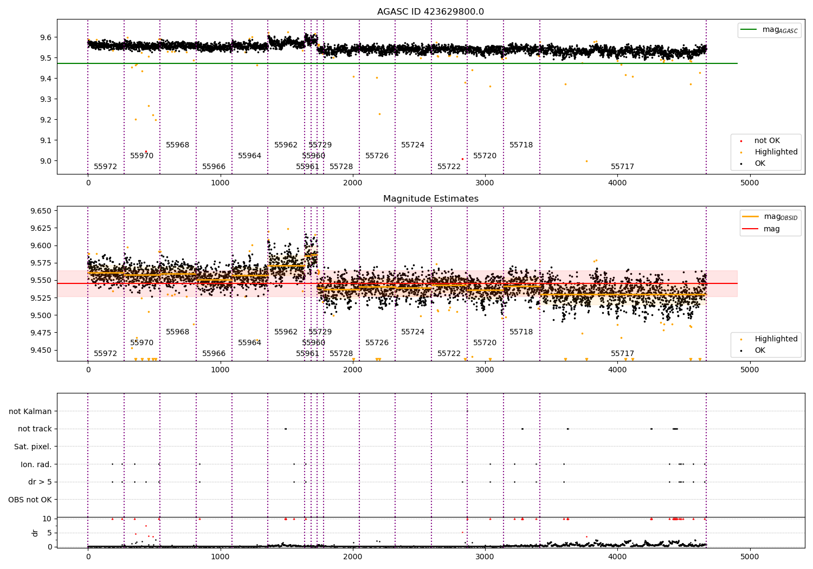
Task: Select the 9.625 y-axis tick label
Action: pos(41,228)
